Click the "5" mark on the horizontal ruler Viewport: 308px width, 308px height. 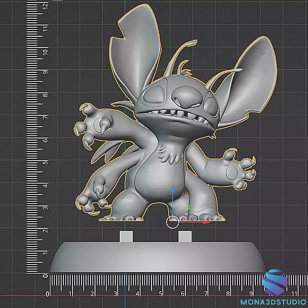coord(161,294)
